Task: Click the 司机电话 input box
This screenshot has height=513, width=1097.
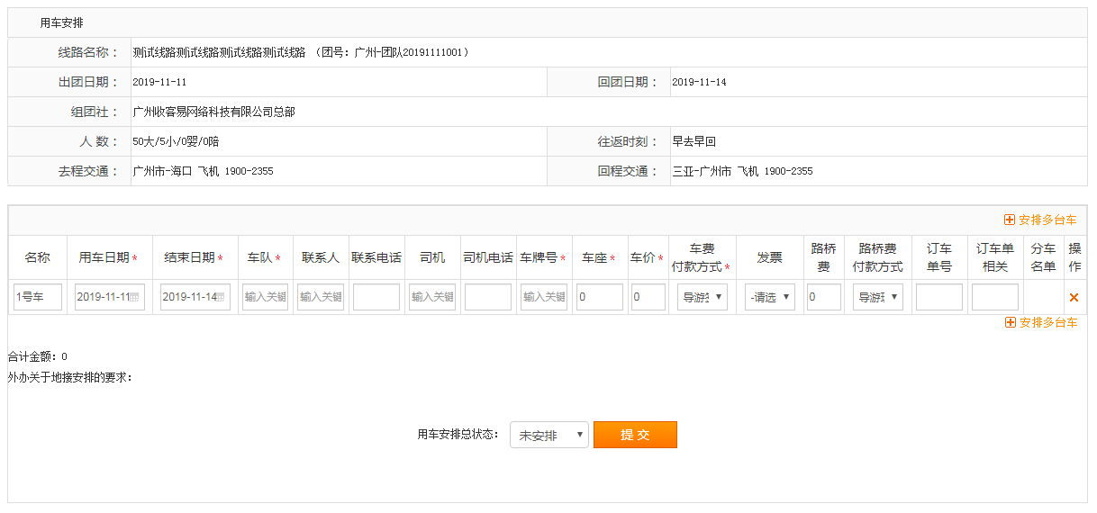Action: [488, 297]
